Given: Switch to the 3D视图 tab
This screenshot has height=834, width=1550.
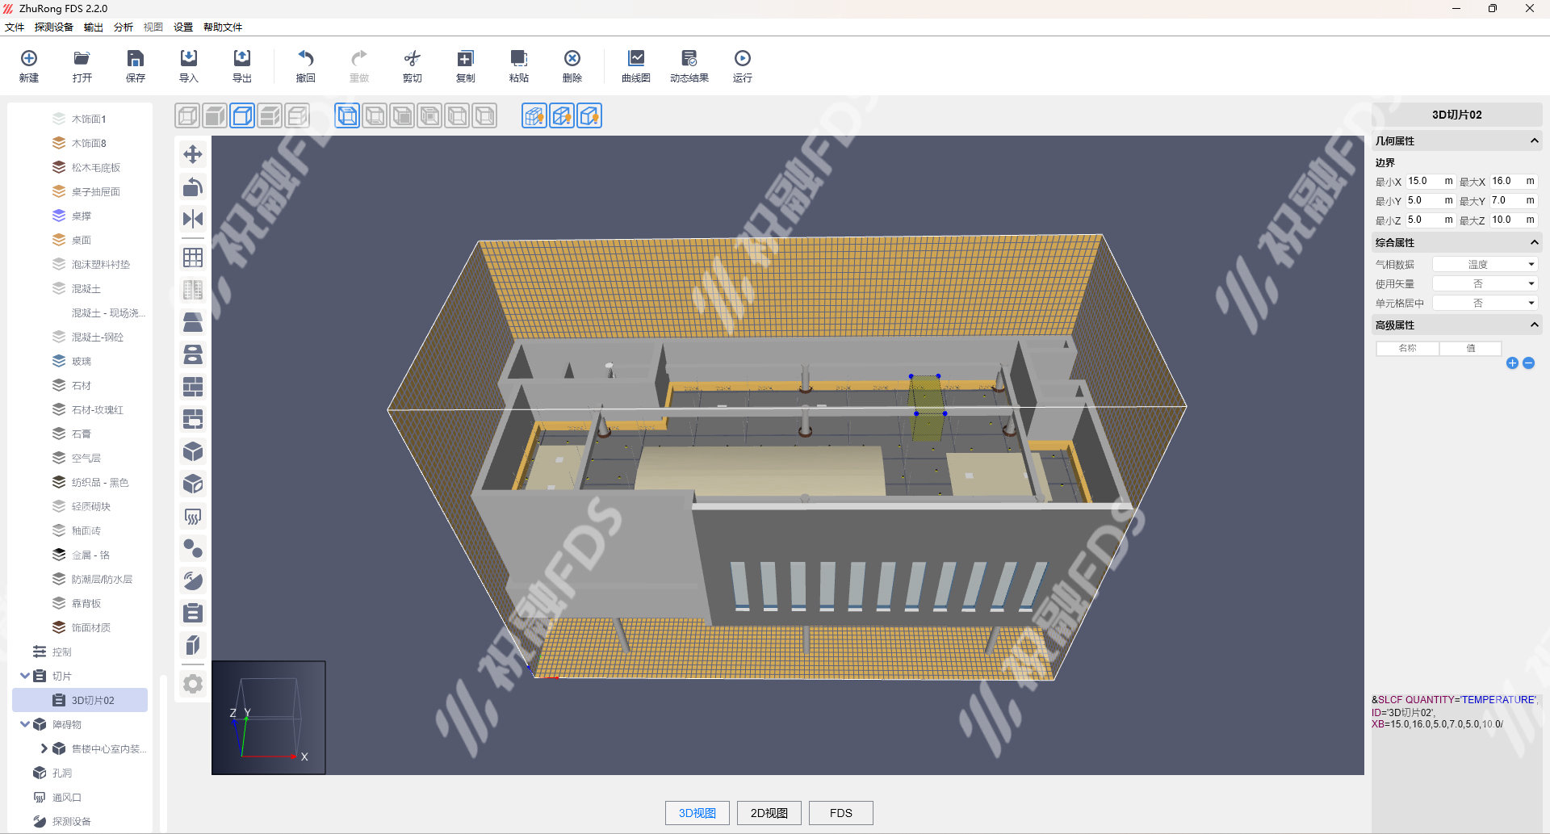Looking at the screenshot, I should pos(697,813).
